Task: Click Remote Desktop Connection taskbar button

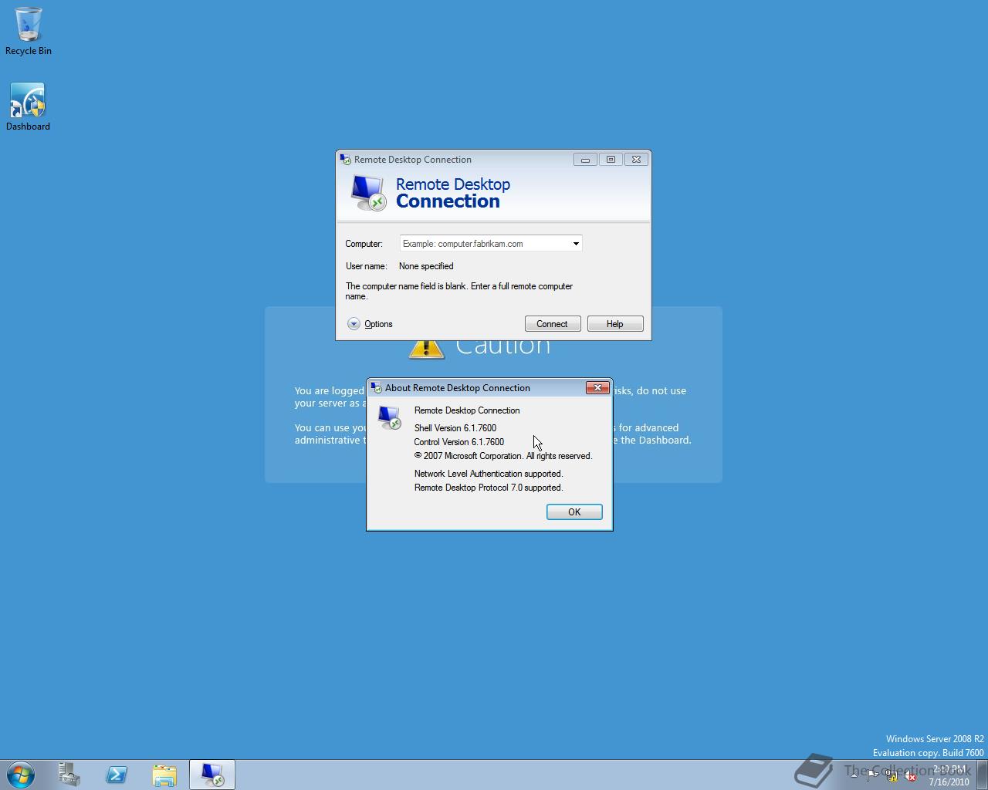Action: point(212,775)
